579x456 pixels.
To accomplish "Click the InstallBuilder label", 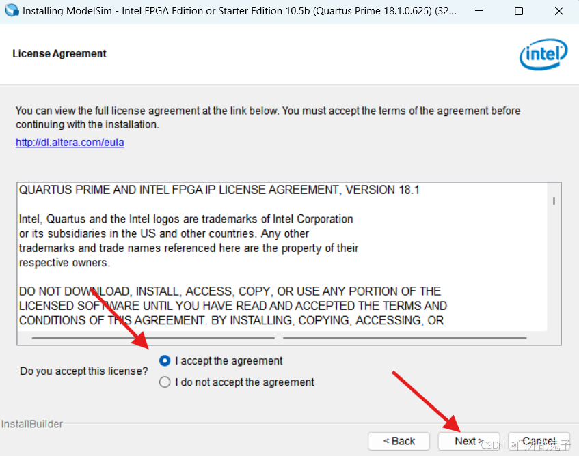I will [x=32, y=424].
